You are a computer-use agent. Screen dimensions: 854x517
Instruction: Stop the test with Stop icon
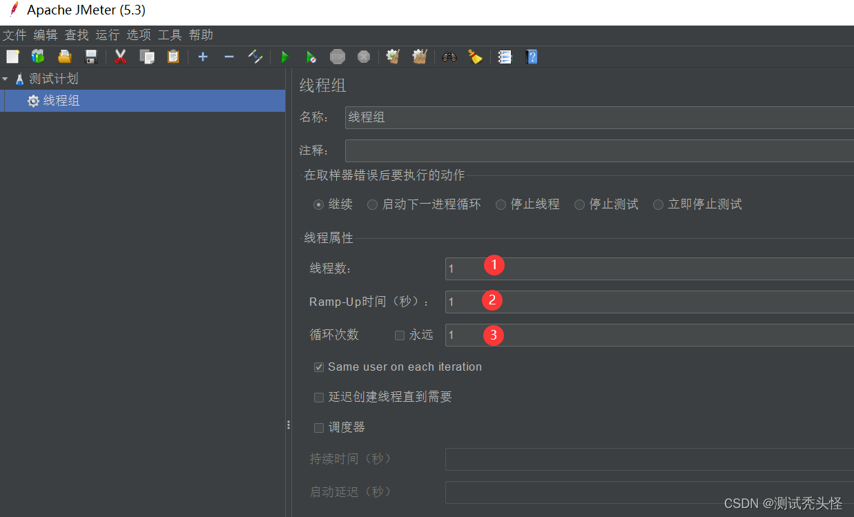(x=337, y=57)
